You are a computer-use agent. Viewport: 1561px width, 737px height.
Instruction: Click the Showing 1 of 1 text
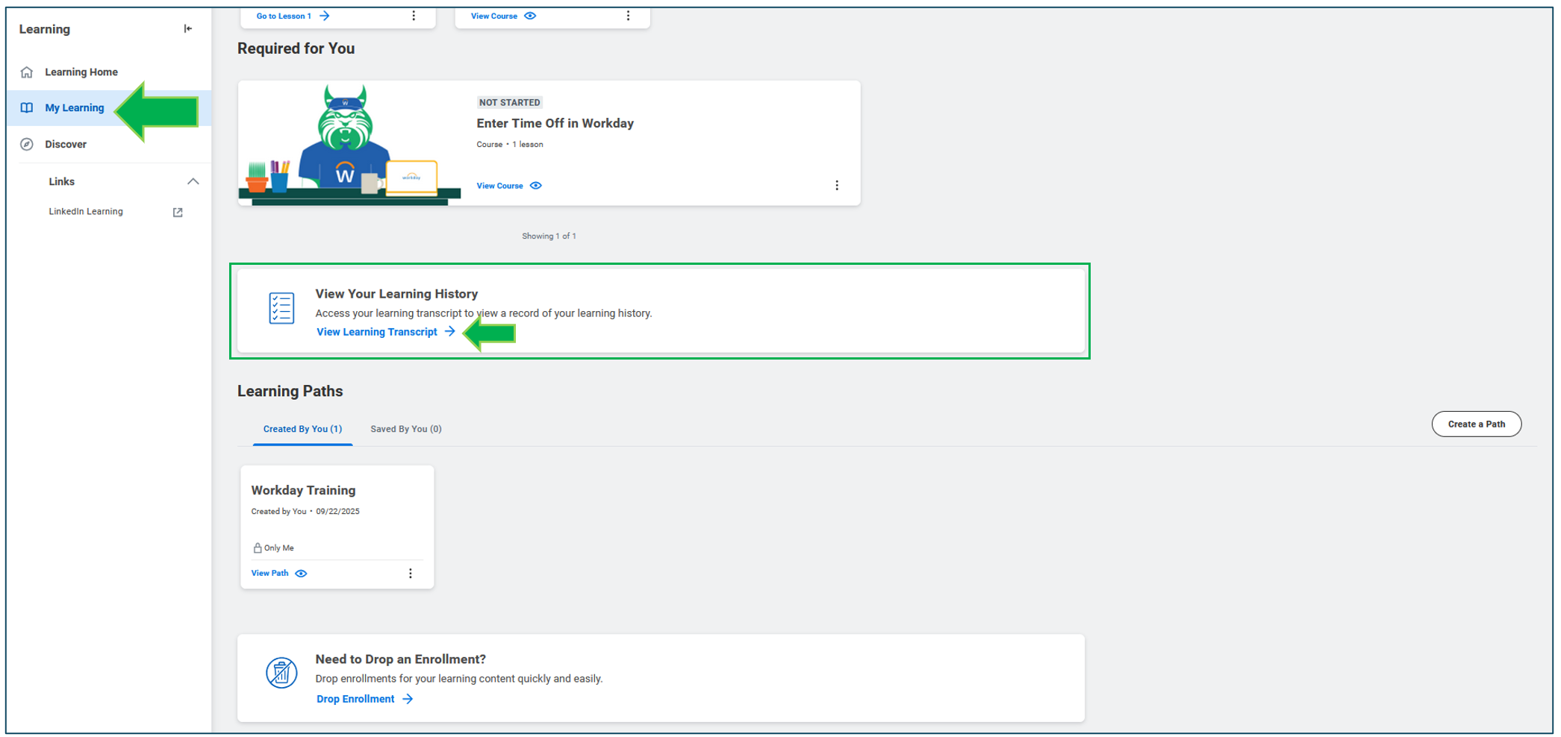549,236
